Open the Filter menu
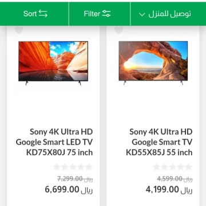This screenshot has width=206, height=206. coord(100,14)
